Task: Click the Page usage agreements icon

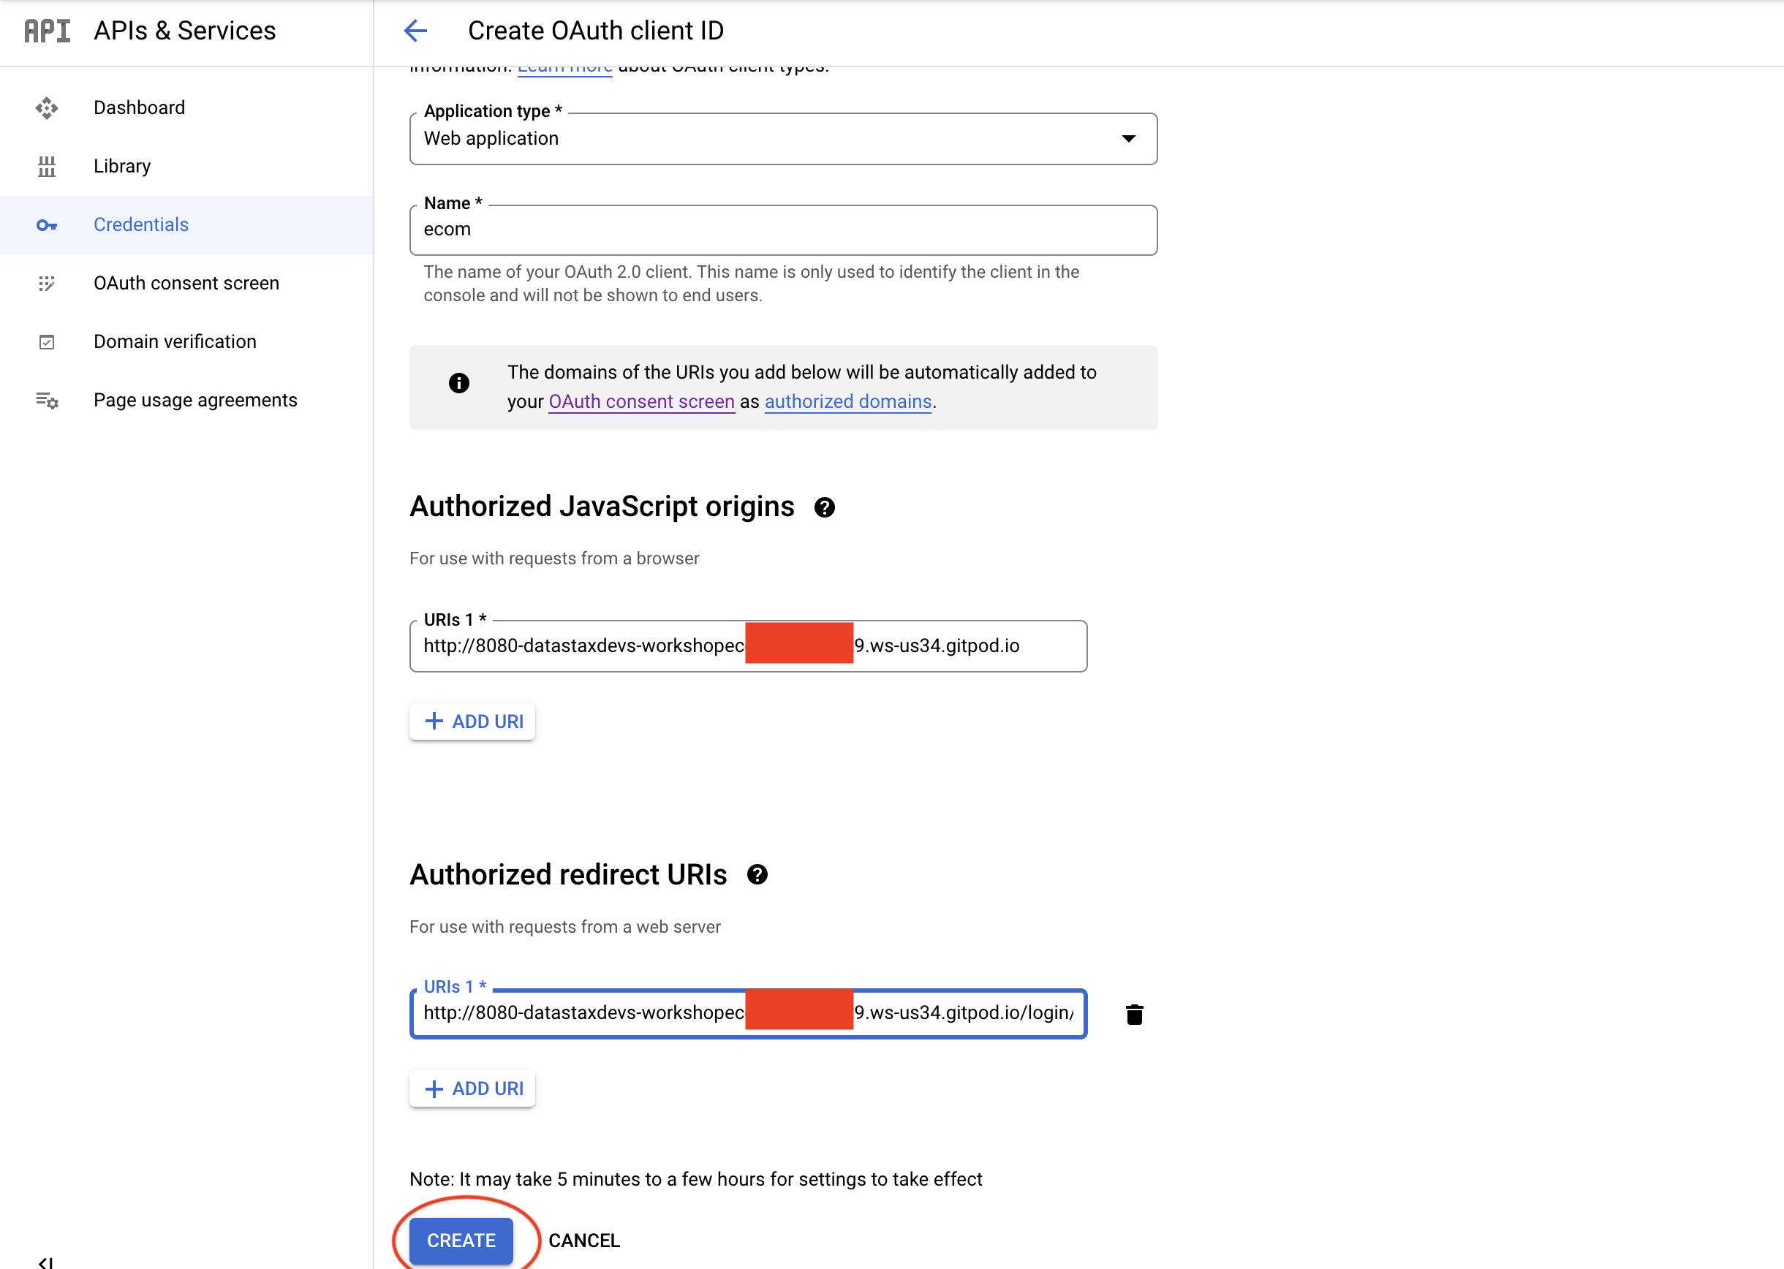Action: (47, 401)
